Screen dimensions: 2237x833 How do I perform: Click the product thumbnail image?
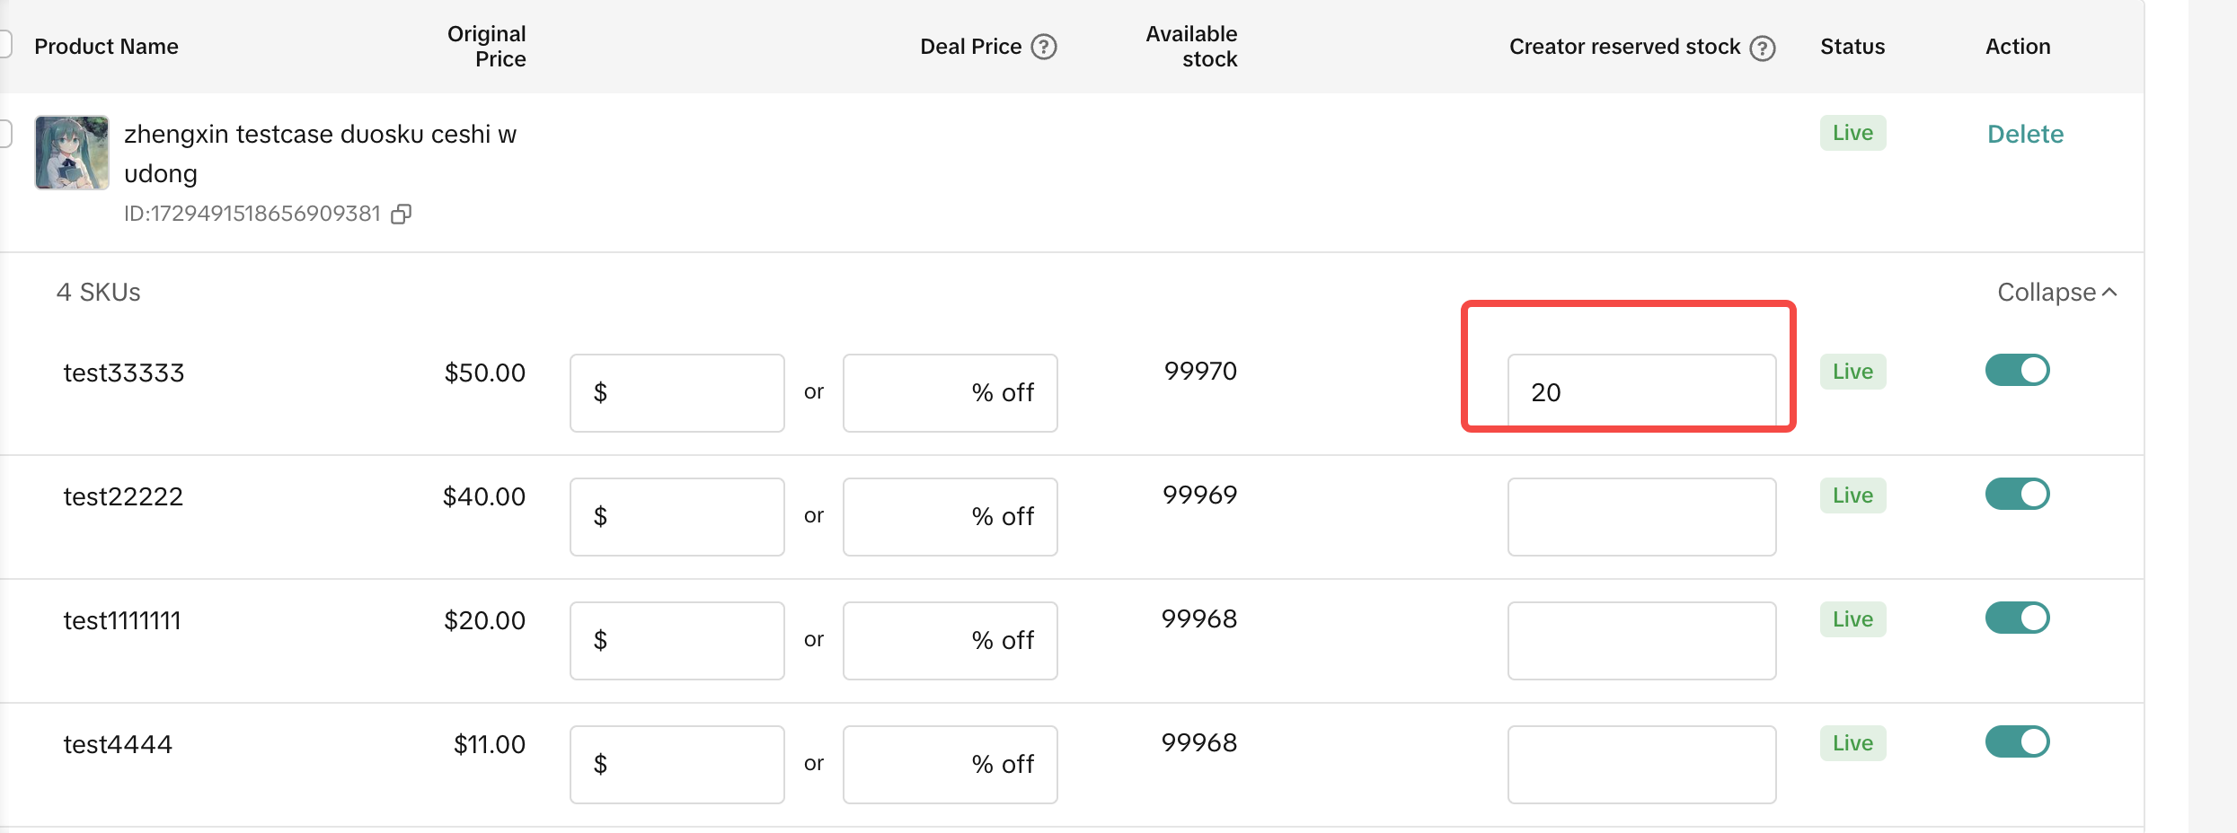coord(72,153)
